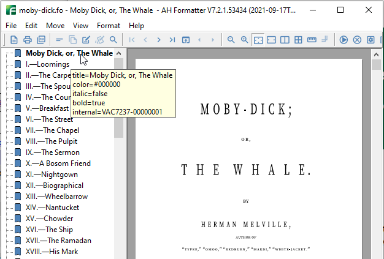Select the X.—A Bosom Friend bookmark
This screenshot has width=384, height=259.
click(58, 163)
